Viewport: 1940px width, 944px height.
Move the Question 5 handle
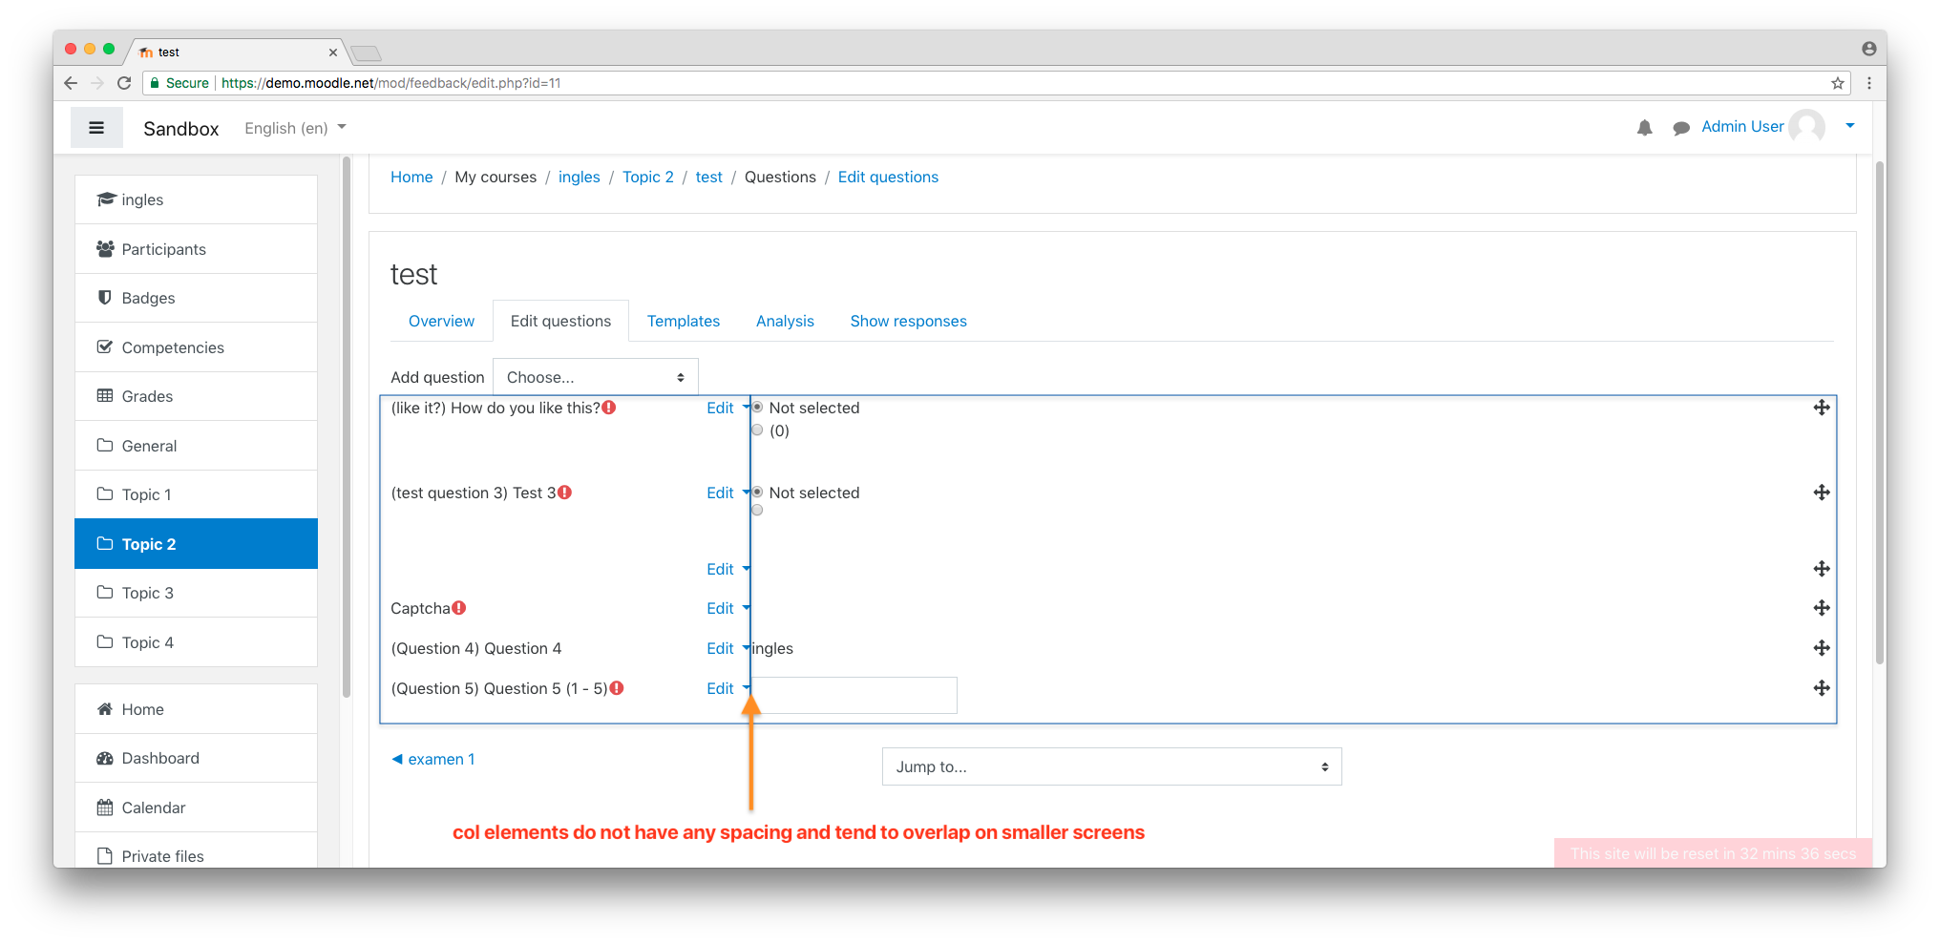[x=1822, y=688]
